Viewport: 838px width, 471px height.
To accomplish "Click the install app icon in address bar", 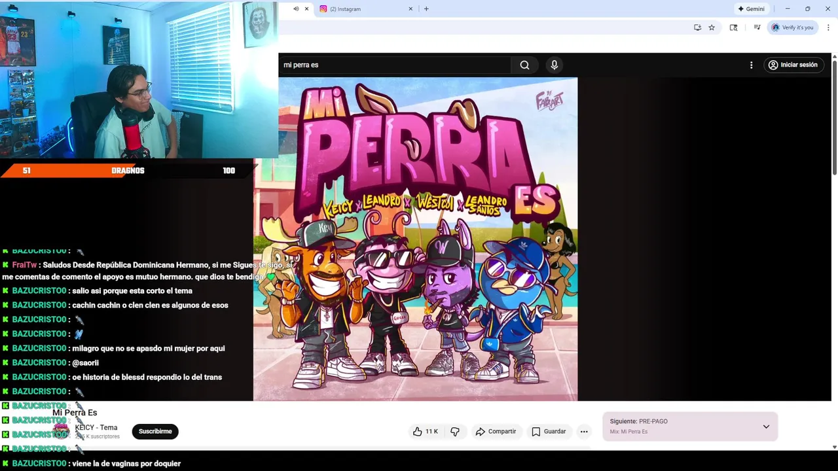I will [697, 27].
